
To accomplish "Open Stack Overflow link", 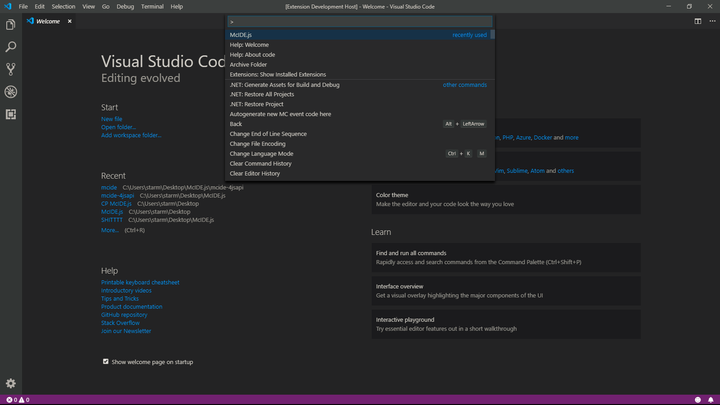I will [121, 323].
